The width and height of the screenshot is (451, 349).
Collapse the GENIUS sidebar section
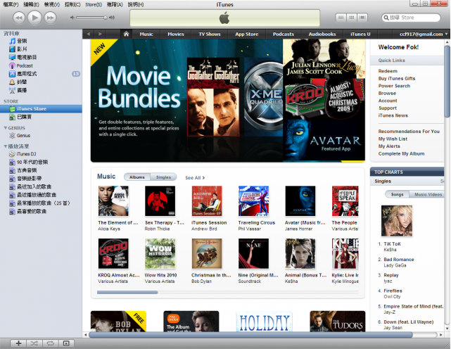[x=6, y=128]
